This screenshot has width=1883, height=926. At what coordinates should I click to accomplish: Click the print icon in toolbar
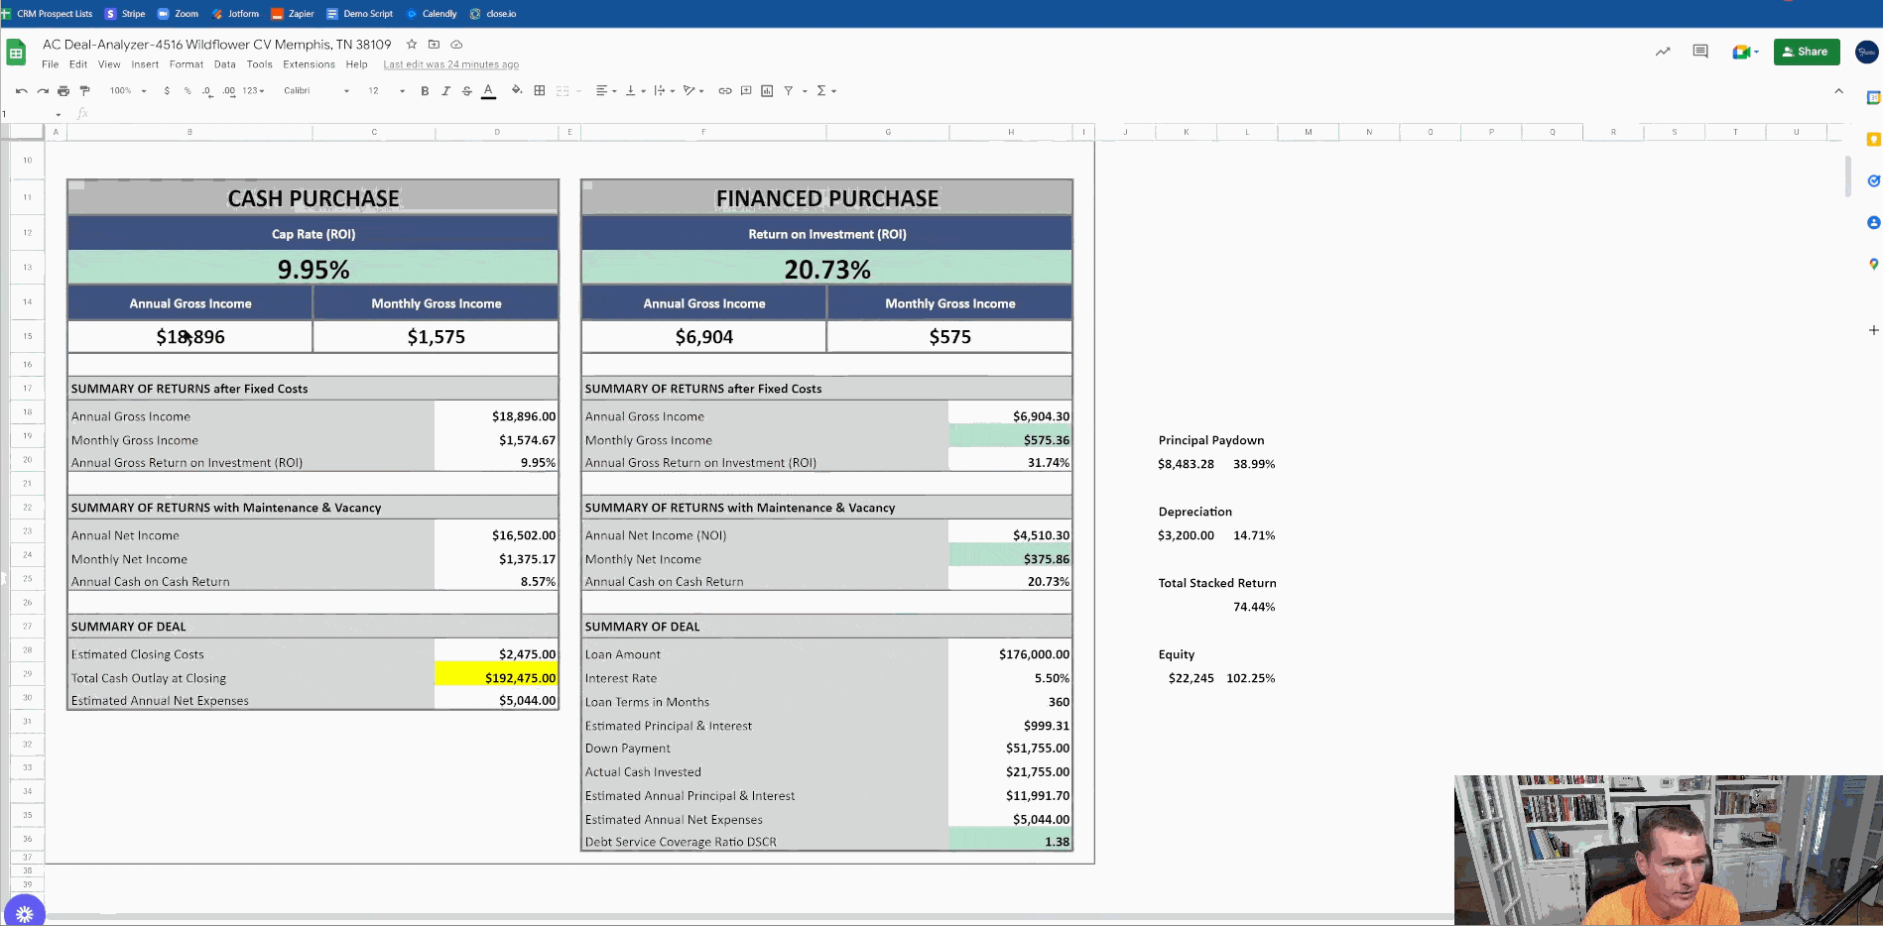(63, 90)
